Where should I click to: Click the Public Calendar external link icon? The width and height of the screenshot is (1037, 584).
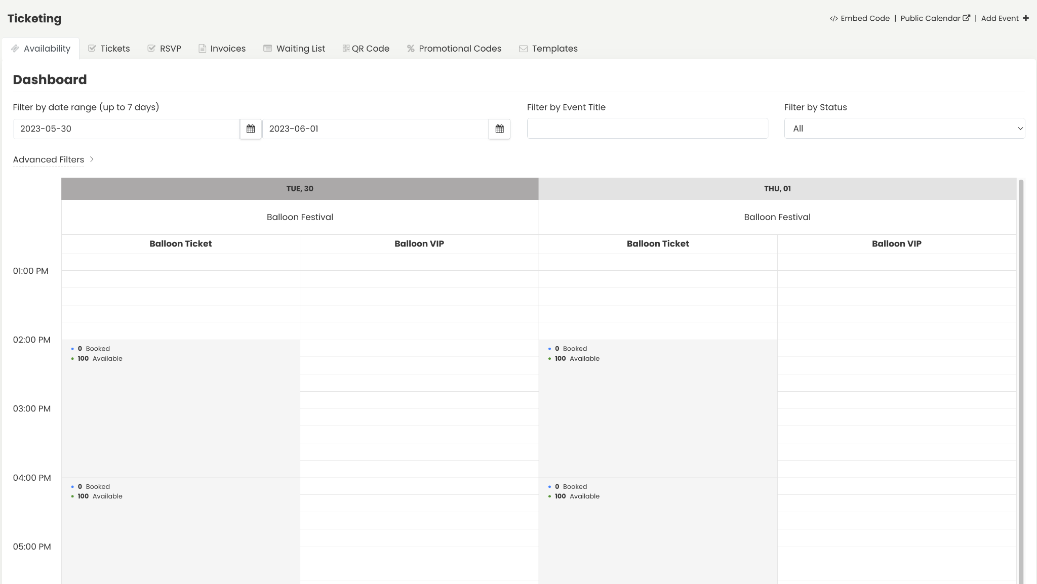click(966, 18)
